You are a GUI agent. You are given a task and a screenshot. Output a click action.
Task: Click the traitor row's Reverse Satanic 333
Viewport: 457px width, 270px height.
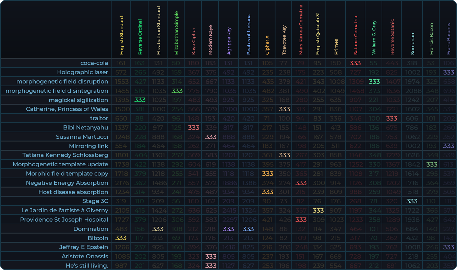[x=392, y=118]
